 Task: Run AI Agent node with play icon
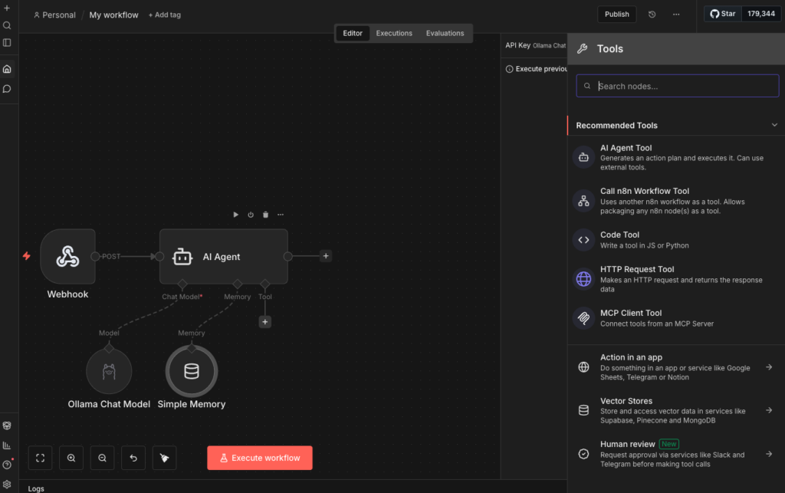[235, 215]
